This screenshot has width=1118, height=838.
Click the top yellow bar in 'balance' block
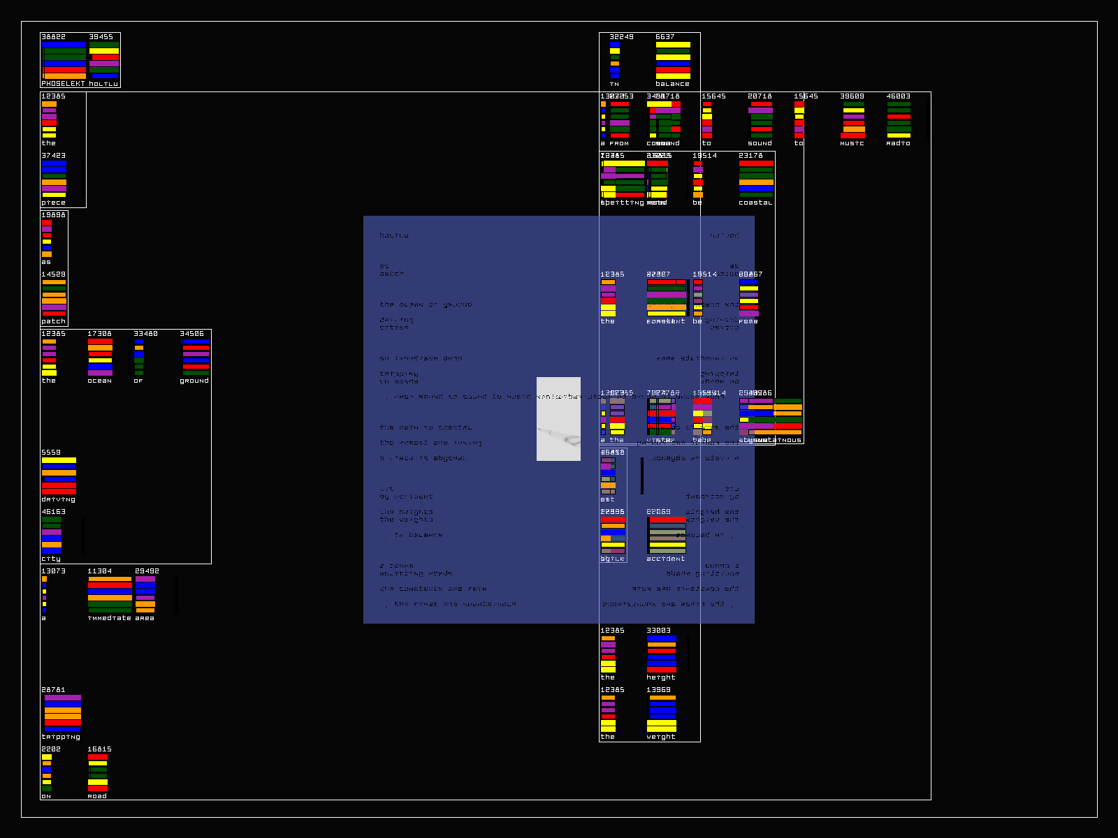[673, 45]
